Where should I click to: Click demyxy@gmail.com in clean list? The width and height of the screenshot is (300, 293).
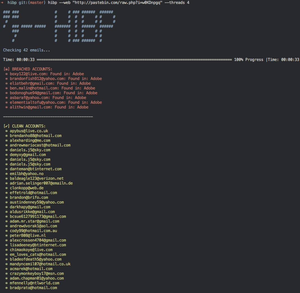point(28,155)
